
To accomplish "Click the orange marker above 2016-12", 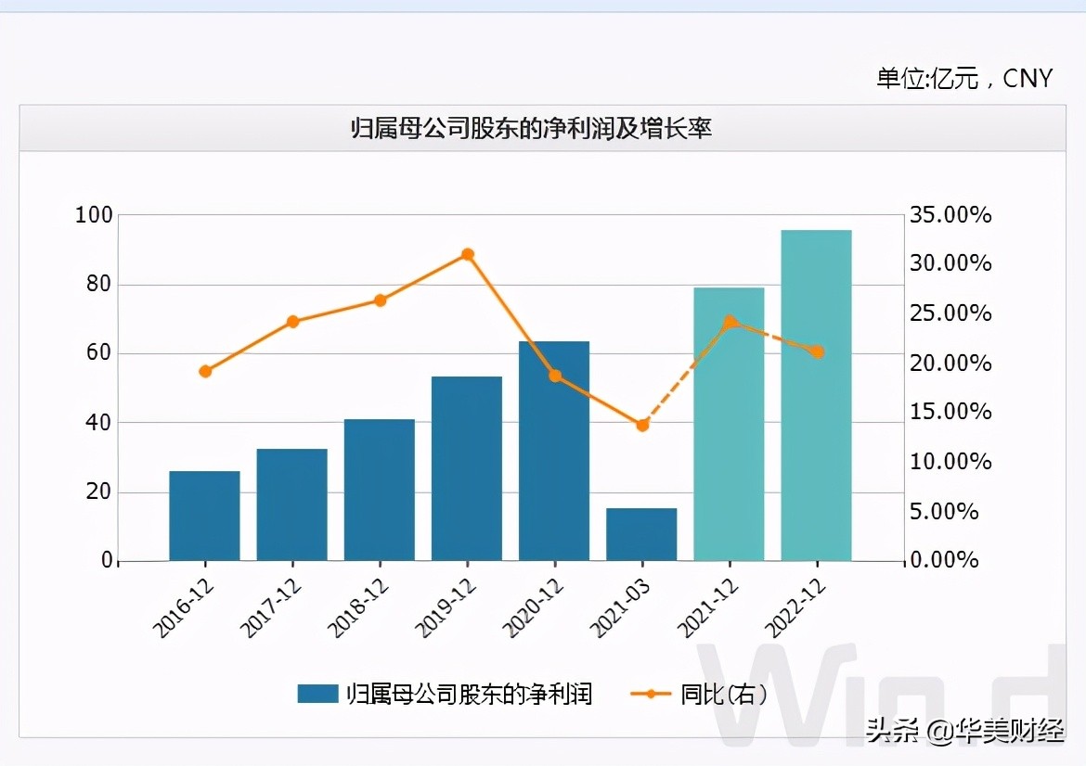I will 203,371.
